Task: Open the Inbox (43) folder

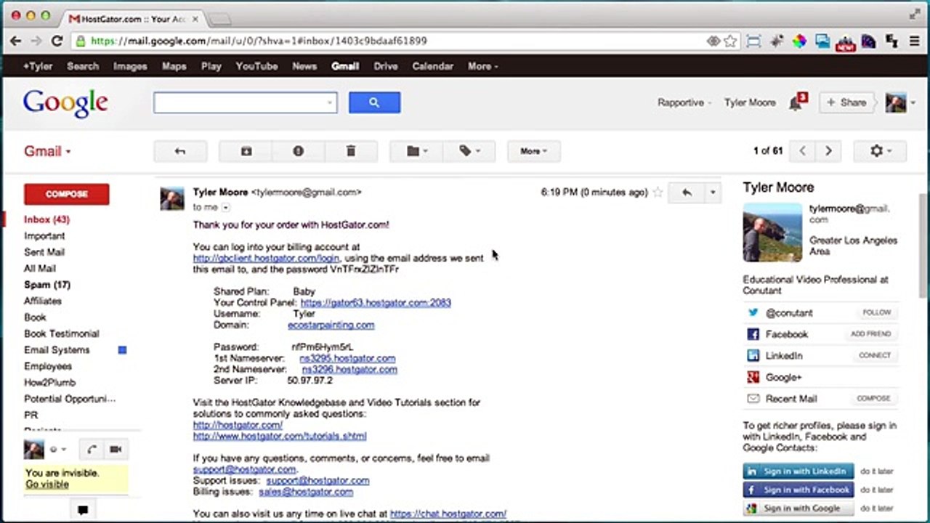Action: [46, 219]
